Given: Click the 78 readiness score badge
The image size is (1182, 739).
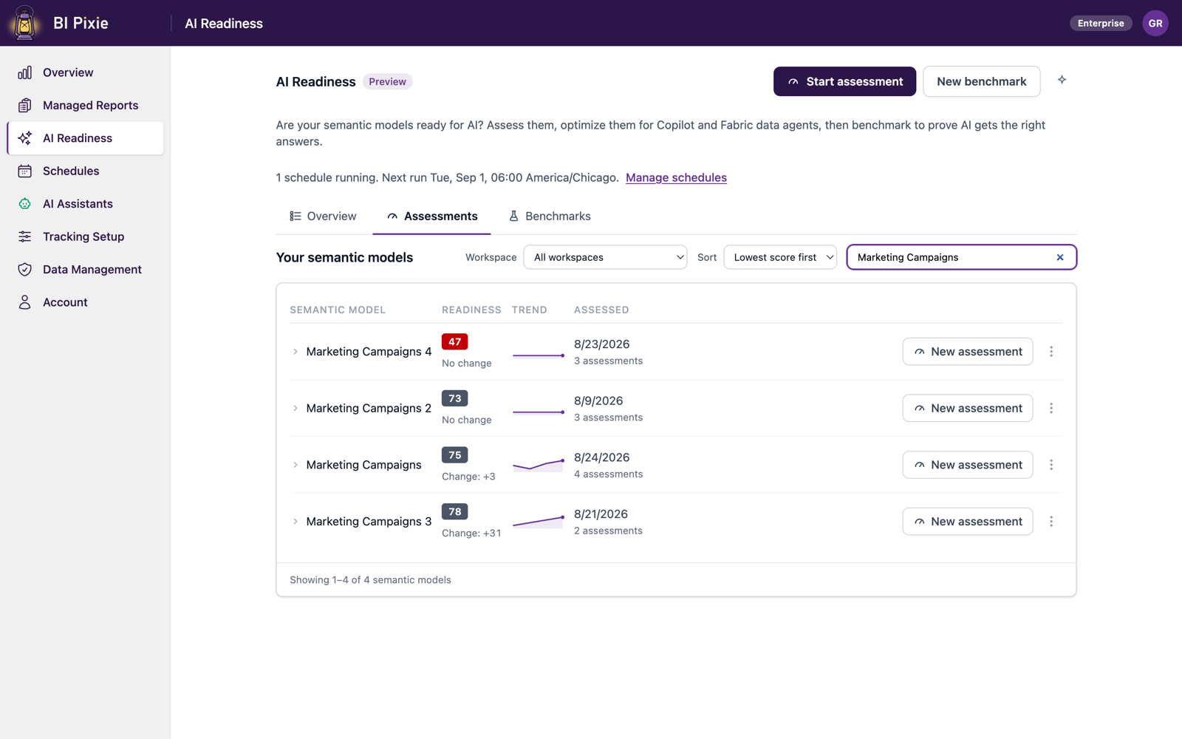Looking at the screenshot, I should pos(454,512).
